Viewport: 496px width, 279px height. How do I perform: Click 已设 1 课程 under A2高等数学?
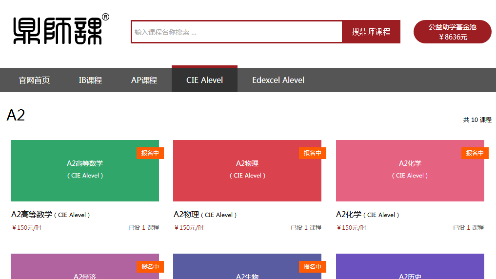point(143,228)
